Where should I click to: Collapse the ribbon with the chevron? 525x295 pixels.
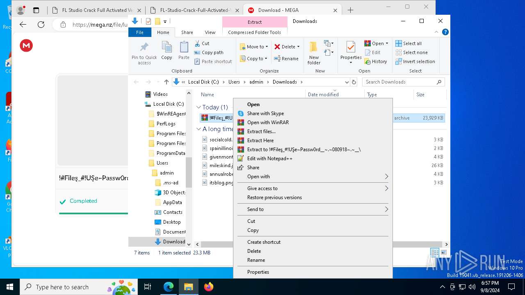(x=436, y=32)
